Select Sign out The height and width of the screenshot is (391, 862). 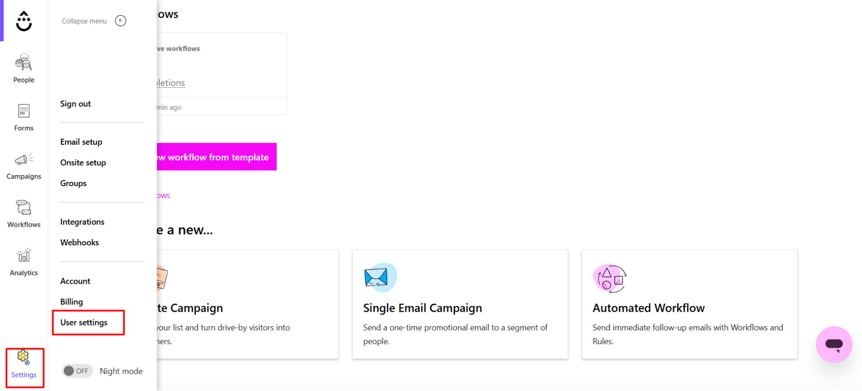(76, 104)
